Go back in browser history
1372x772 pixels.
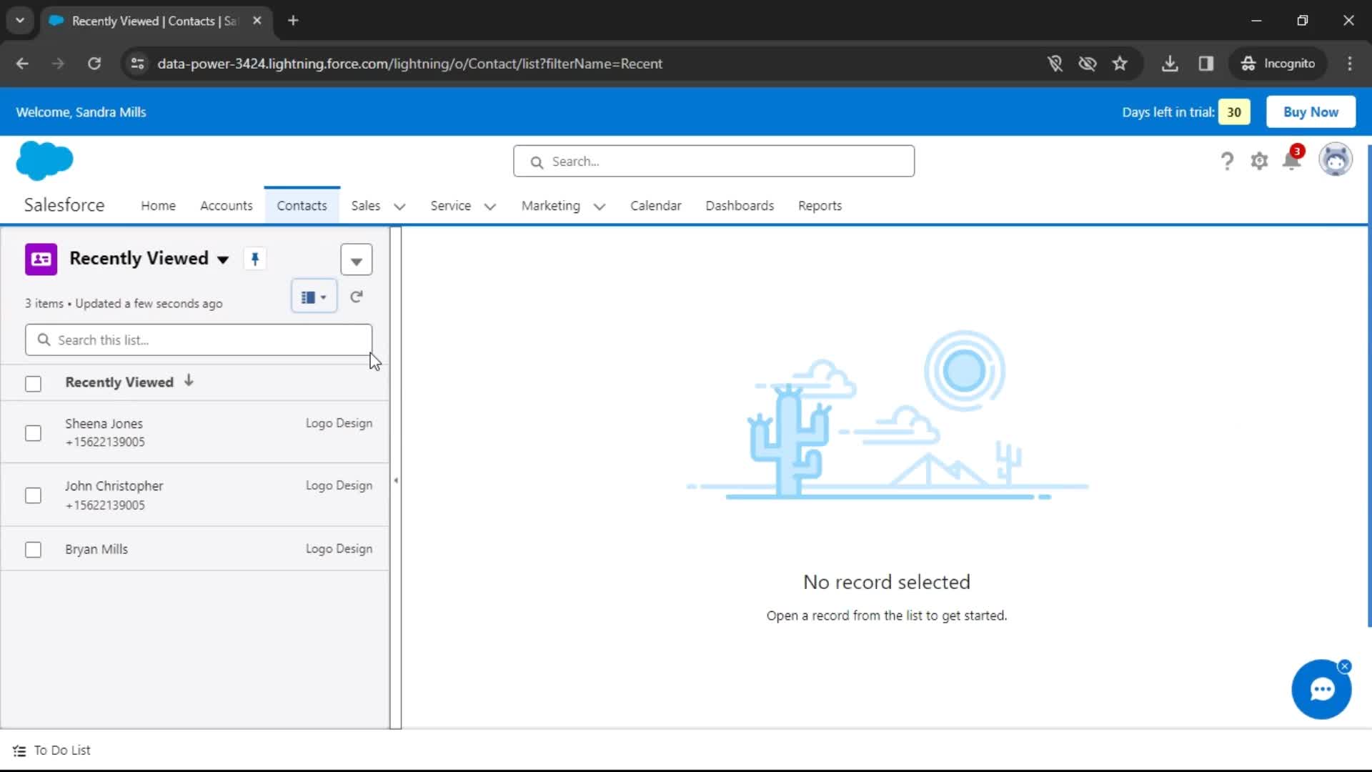(x=22, y=64)
